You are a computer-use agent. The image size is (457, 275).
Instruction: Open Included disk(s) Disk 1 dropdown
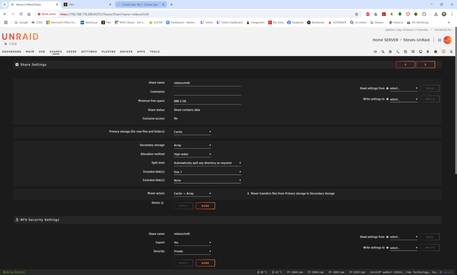tap(207, 172)
